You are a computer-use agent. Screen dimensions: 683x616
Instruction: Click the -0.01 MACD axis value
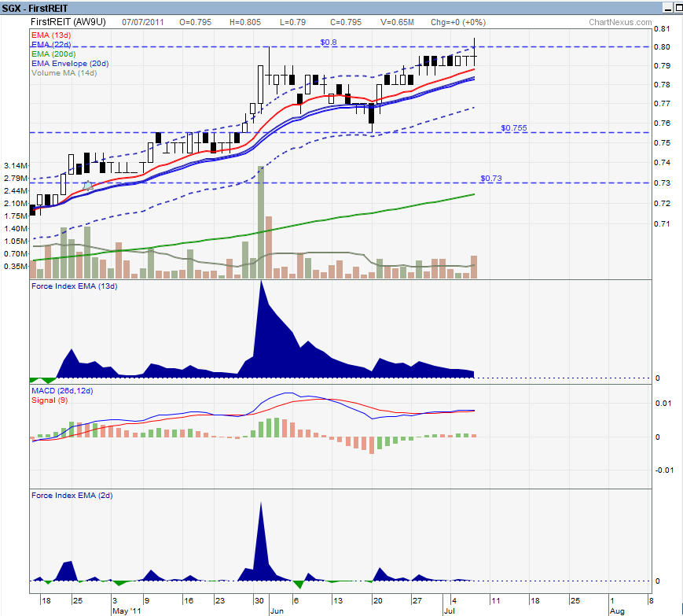click(x=664, y=470)
